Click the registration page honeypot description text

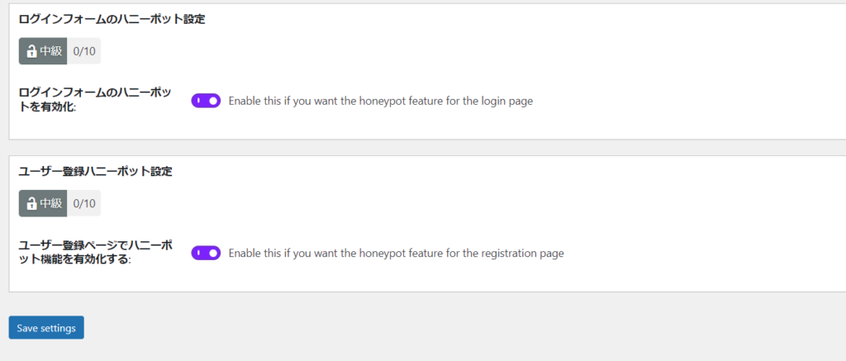[x=396, y=254]
